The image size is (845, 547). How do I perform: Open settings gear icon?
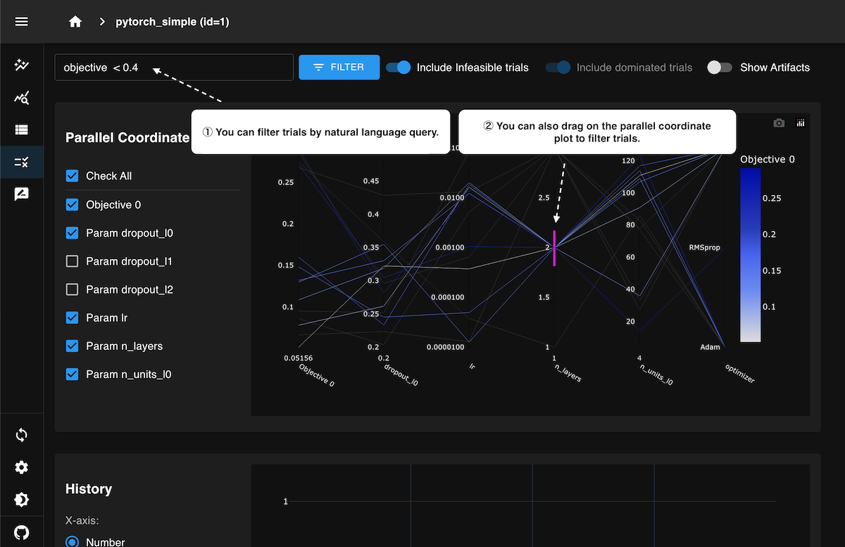click(x=21, y=467)
